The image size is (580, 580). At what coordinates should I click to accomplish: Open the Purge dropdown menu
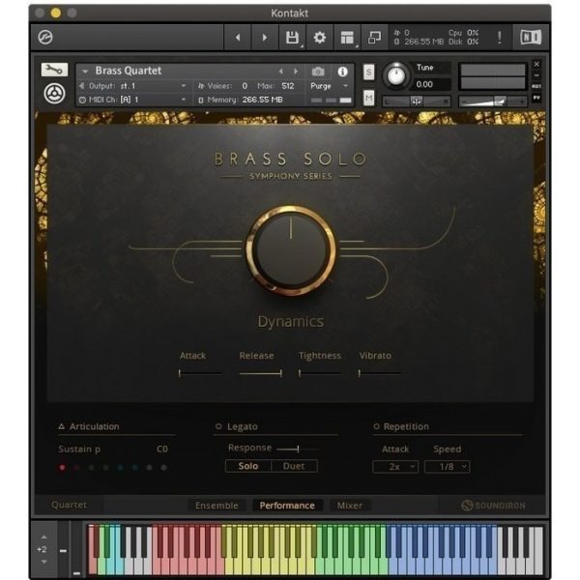[x=330, y=86]
